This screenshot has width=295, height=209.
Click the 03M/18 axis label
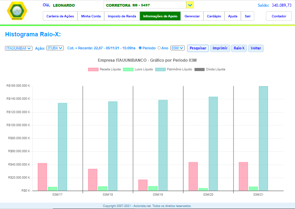108,195
